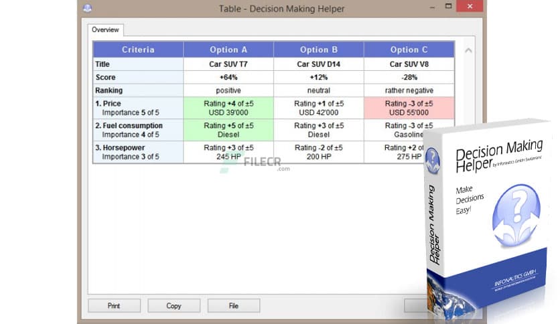Click the -28% score cell
This screenshot has width=560, height=324.
pos(409,78)
